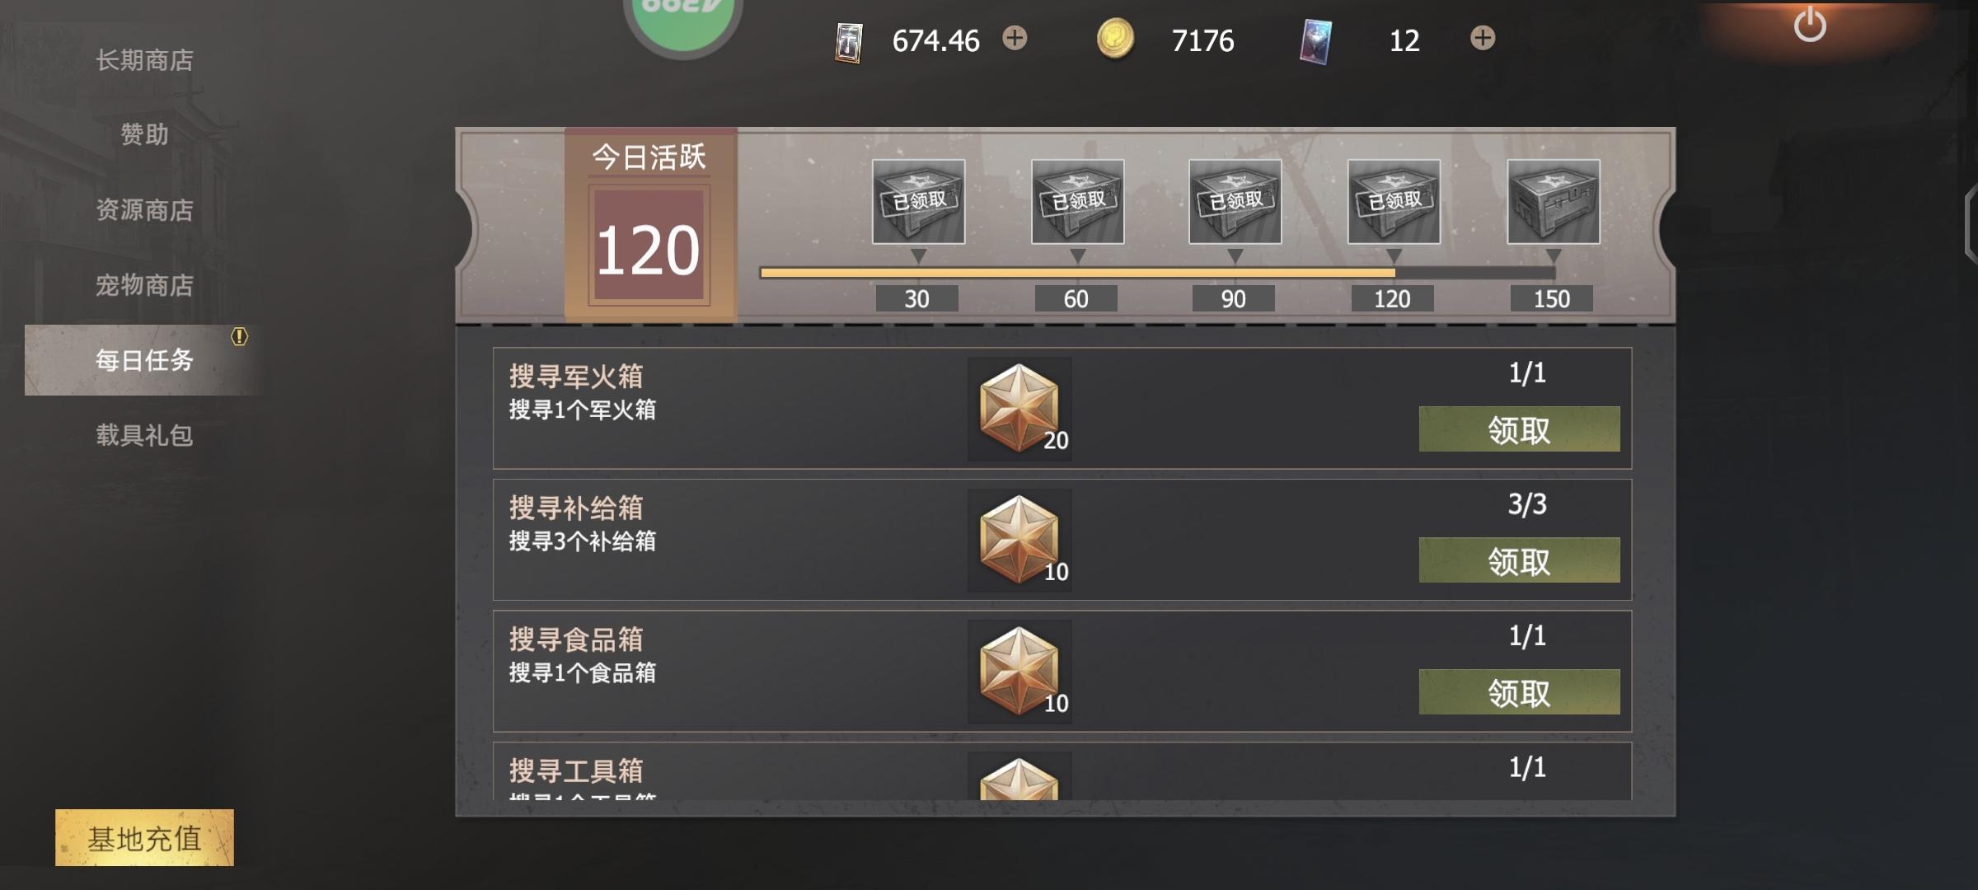Switch to 长期商店 tab
Viewport: 1978px width, 890px height.
pos(144,60)
